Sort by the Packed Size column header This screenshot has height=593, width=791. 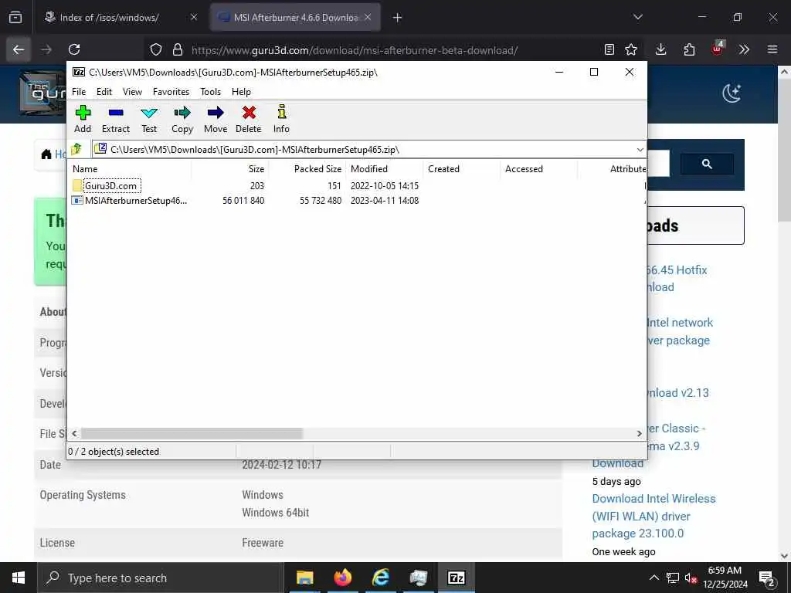[x=307, y=169]
